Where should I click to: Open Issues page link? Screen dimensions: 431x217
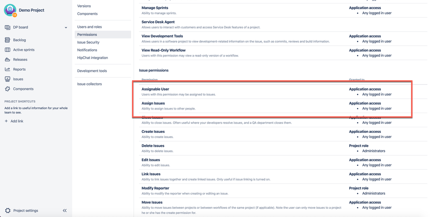[x=18, y=79]
